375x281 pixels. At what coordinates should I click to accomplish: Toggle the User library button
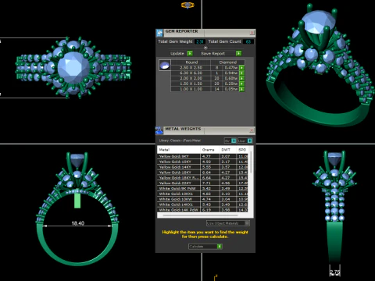(x=245, y=140)
